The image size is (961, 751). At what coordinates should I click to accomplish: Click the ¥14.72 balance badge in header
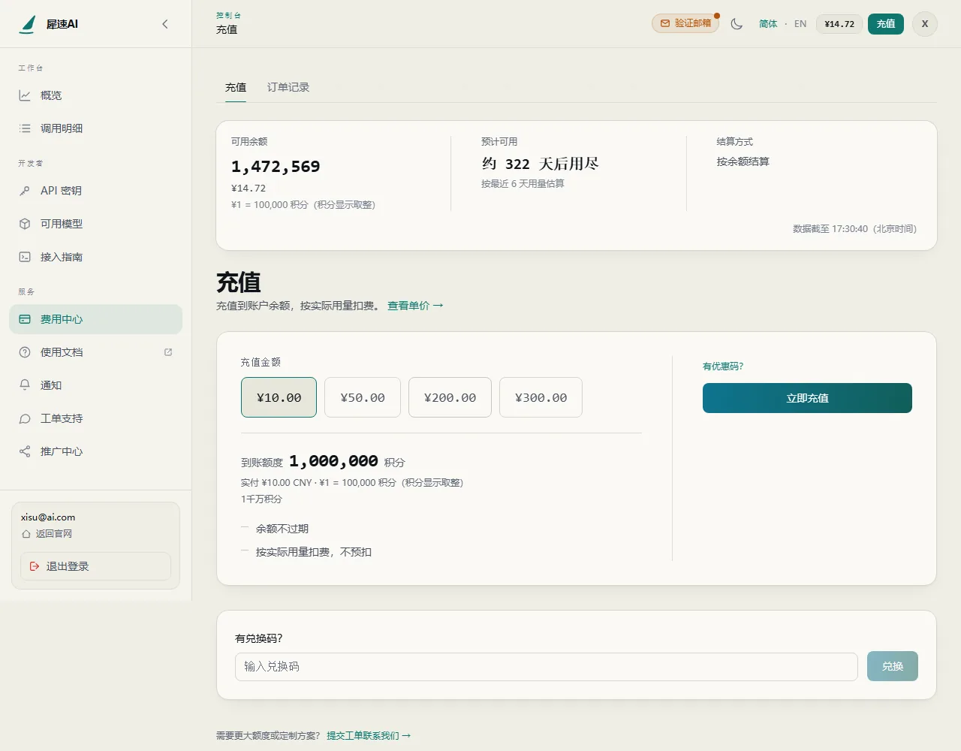839,24
